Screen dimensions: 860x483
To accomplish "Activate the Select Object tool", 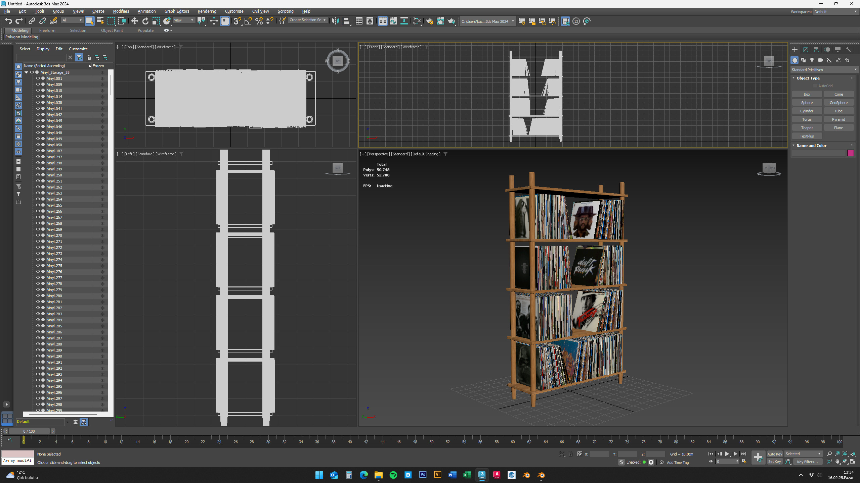I will click(89, 21).
